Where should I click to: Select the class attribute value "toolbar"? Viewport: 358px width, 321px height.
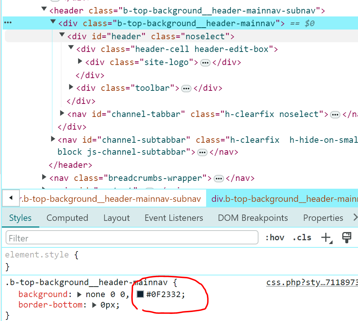click(x=152, y=88)
